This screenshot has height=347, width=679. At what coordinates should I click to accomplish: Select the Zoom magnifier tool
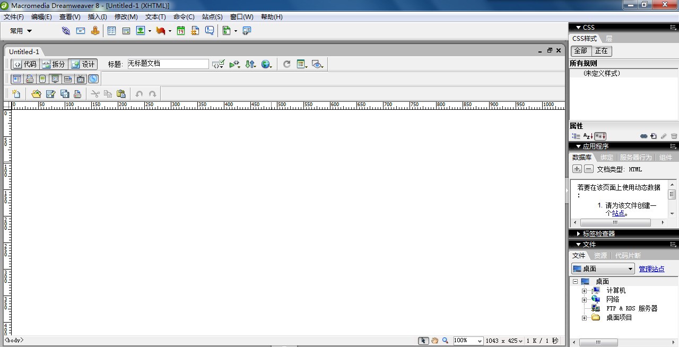coord(445,341)
